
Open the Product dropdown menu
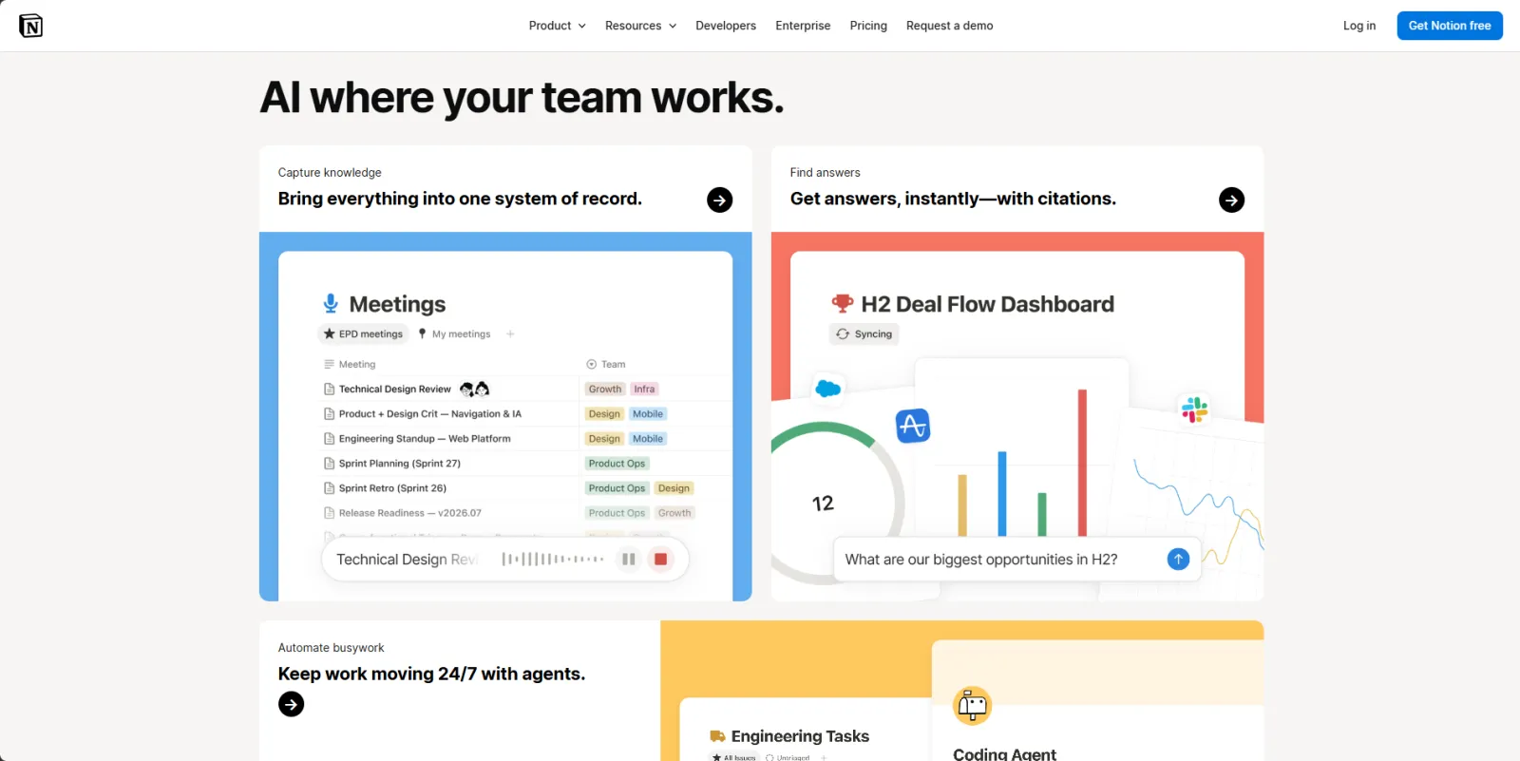[557, 26]
